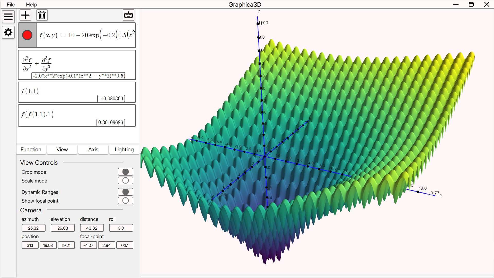494x278 pixels.
Task: Switch to the Function tab
Action: [31, 150]
